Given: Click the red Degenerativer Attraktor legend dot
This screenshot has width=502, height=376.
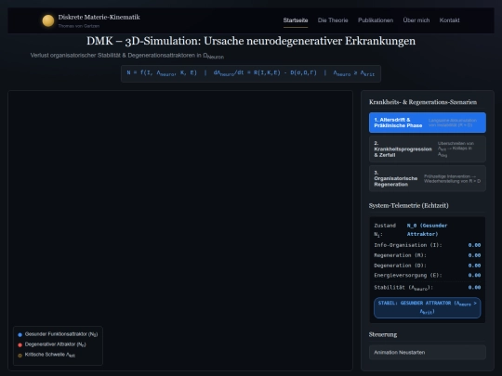Looking at the screenshot, I should 20,345.
